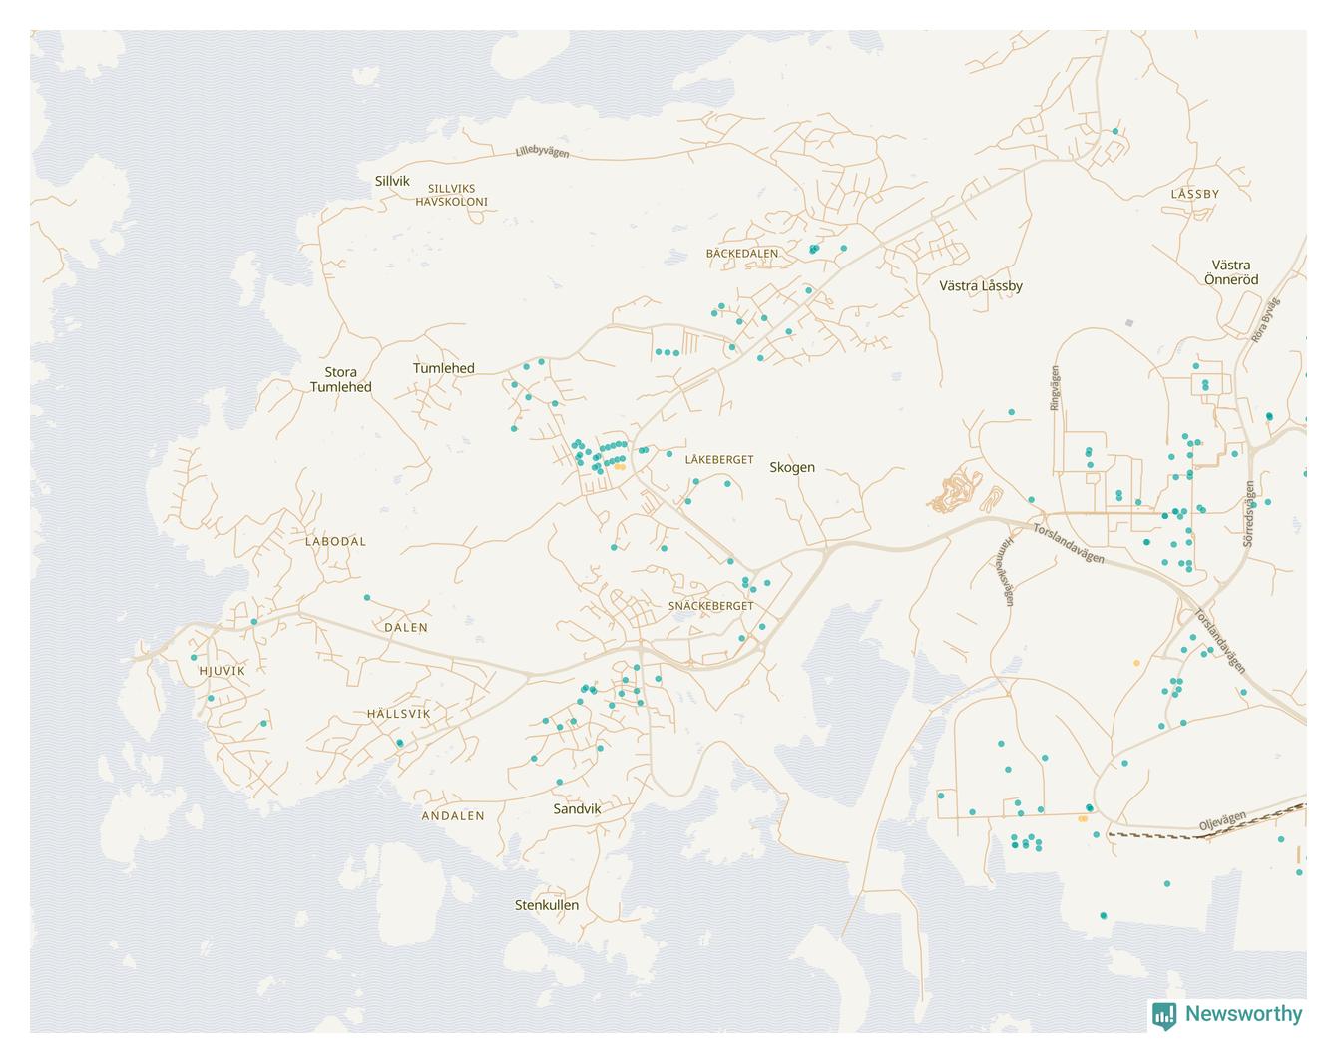Viewport: 1337px width, 1063px height.
Task: Click the small grey square marker near Ringvägen
Action: 1129,323
